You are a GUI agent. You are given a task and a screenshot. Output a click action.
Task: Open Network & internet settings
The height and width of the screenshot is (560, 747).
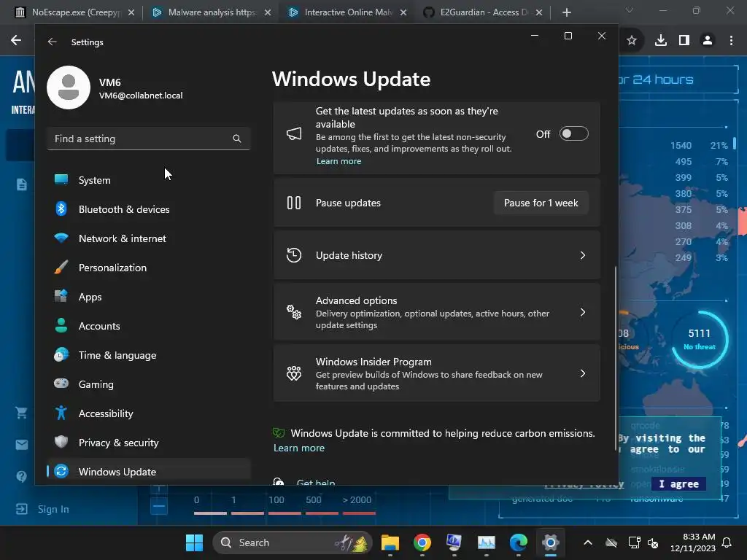[x=149, y=238]
